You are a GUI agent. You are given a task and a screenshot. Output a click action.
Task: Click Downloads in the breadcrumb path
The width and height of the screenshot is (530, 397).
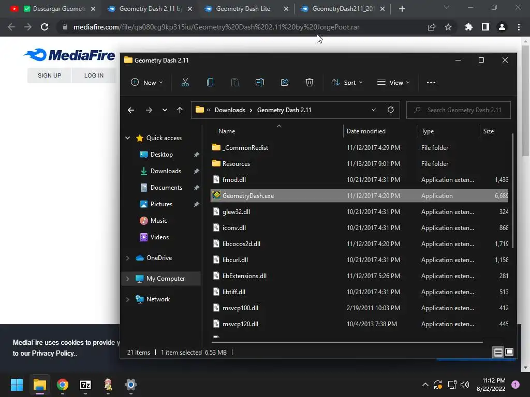pos(230,110)
